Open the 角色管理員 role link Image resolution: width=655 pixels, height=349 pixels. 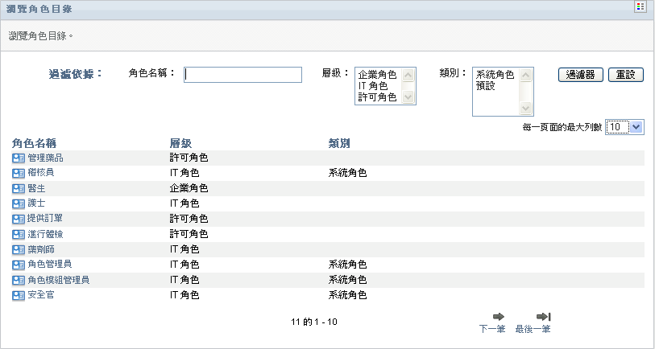(50, 265)
